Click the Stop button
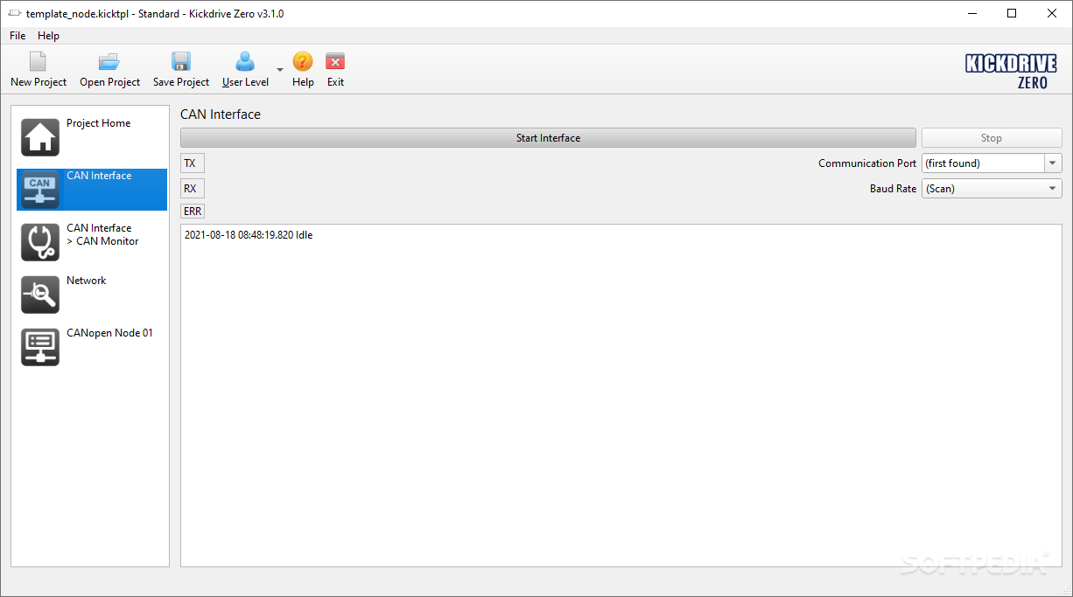The height and width of the screenshot is (597, 1073). (992, 138)
